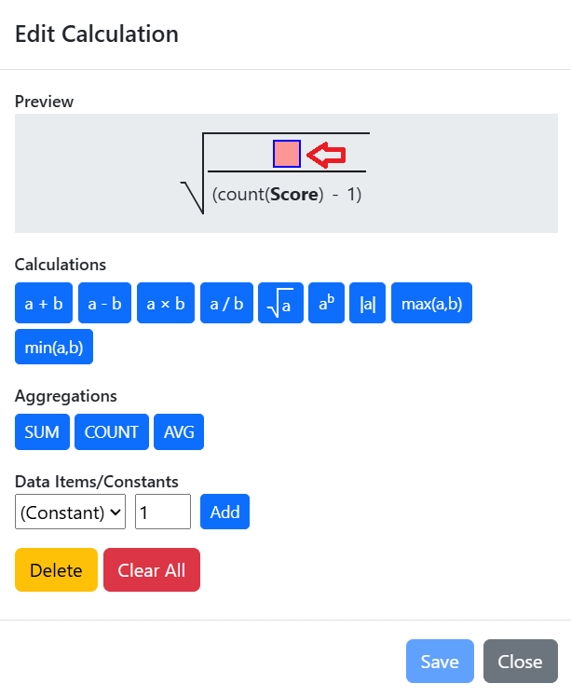The image size is (571, 697).
Task: Insert the absolute value |a| operation
Action: [368, 303]
